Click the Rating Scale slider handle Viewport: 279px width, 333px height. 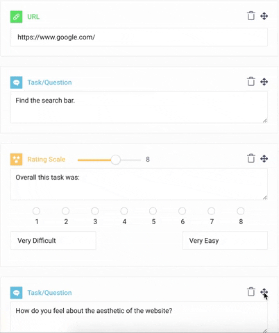(115, 160)
